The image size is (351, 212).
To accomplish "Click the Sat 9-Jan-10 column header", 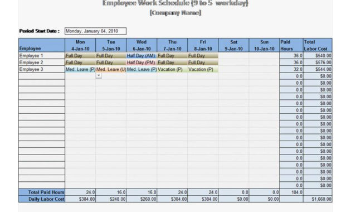I will [x=233, y=45].
